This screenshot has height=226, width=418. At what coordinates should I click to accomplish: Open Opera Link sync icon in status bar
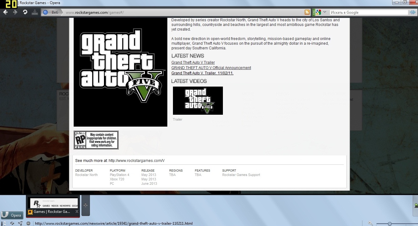[x=12, y=223]
